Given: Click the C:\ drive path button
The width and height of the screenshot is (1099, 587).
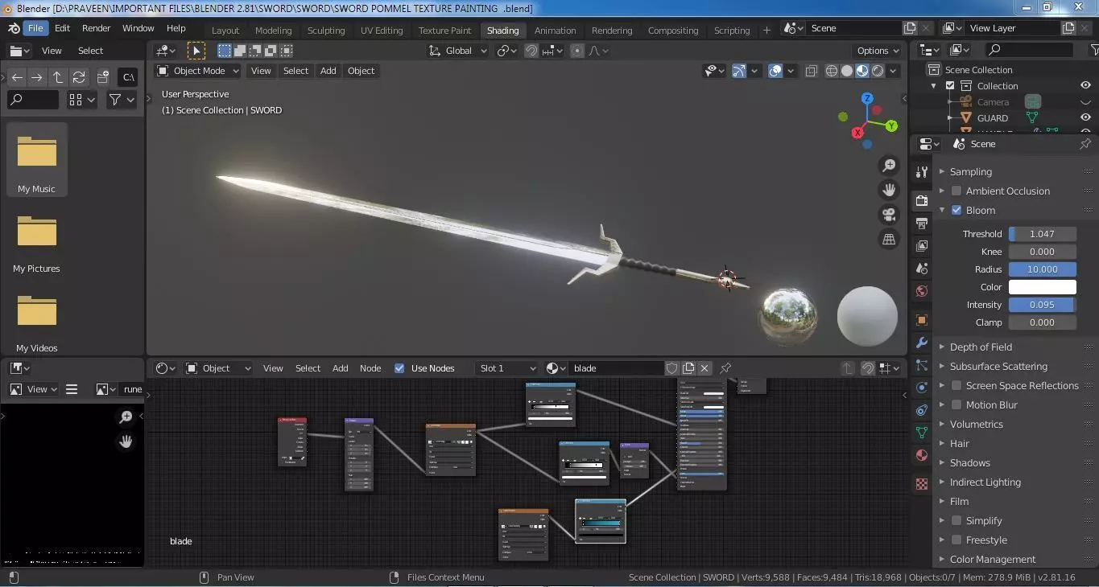Looking at the screenshot, I should point(127,77).
